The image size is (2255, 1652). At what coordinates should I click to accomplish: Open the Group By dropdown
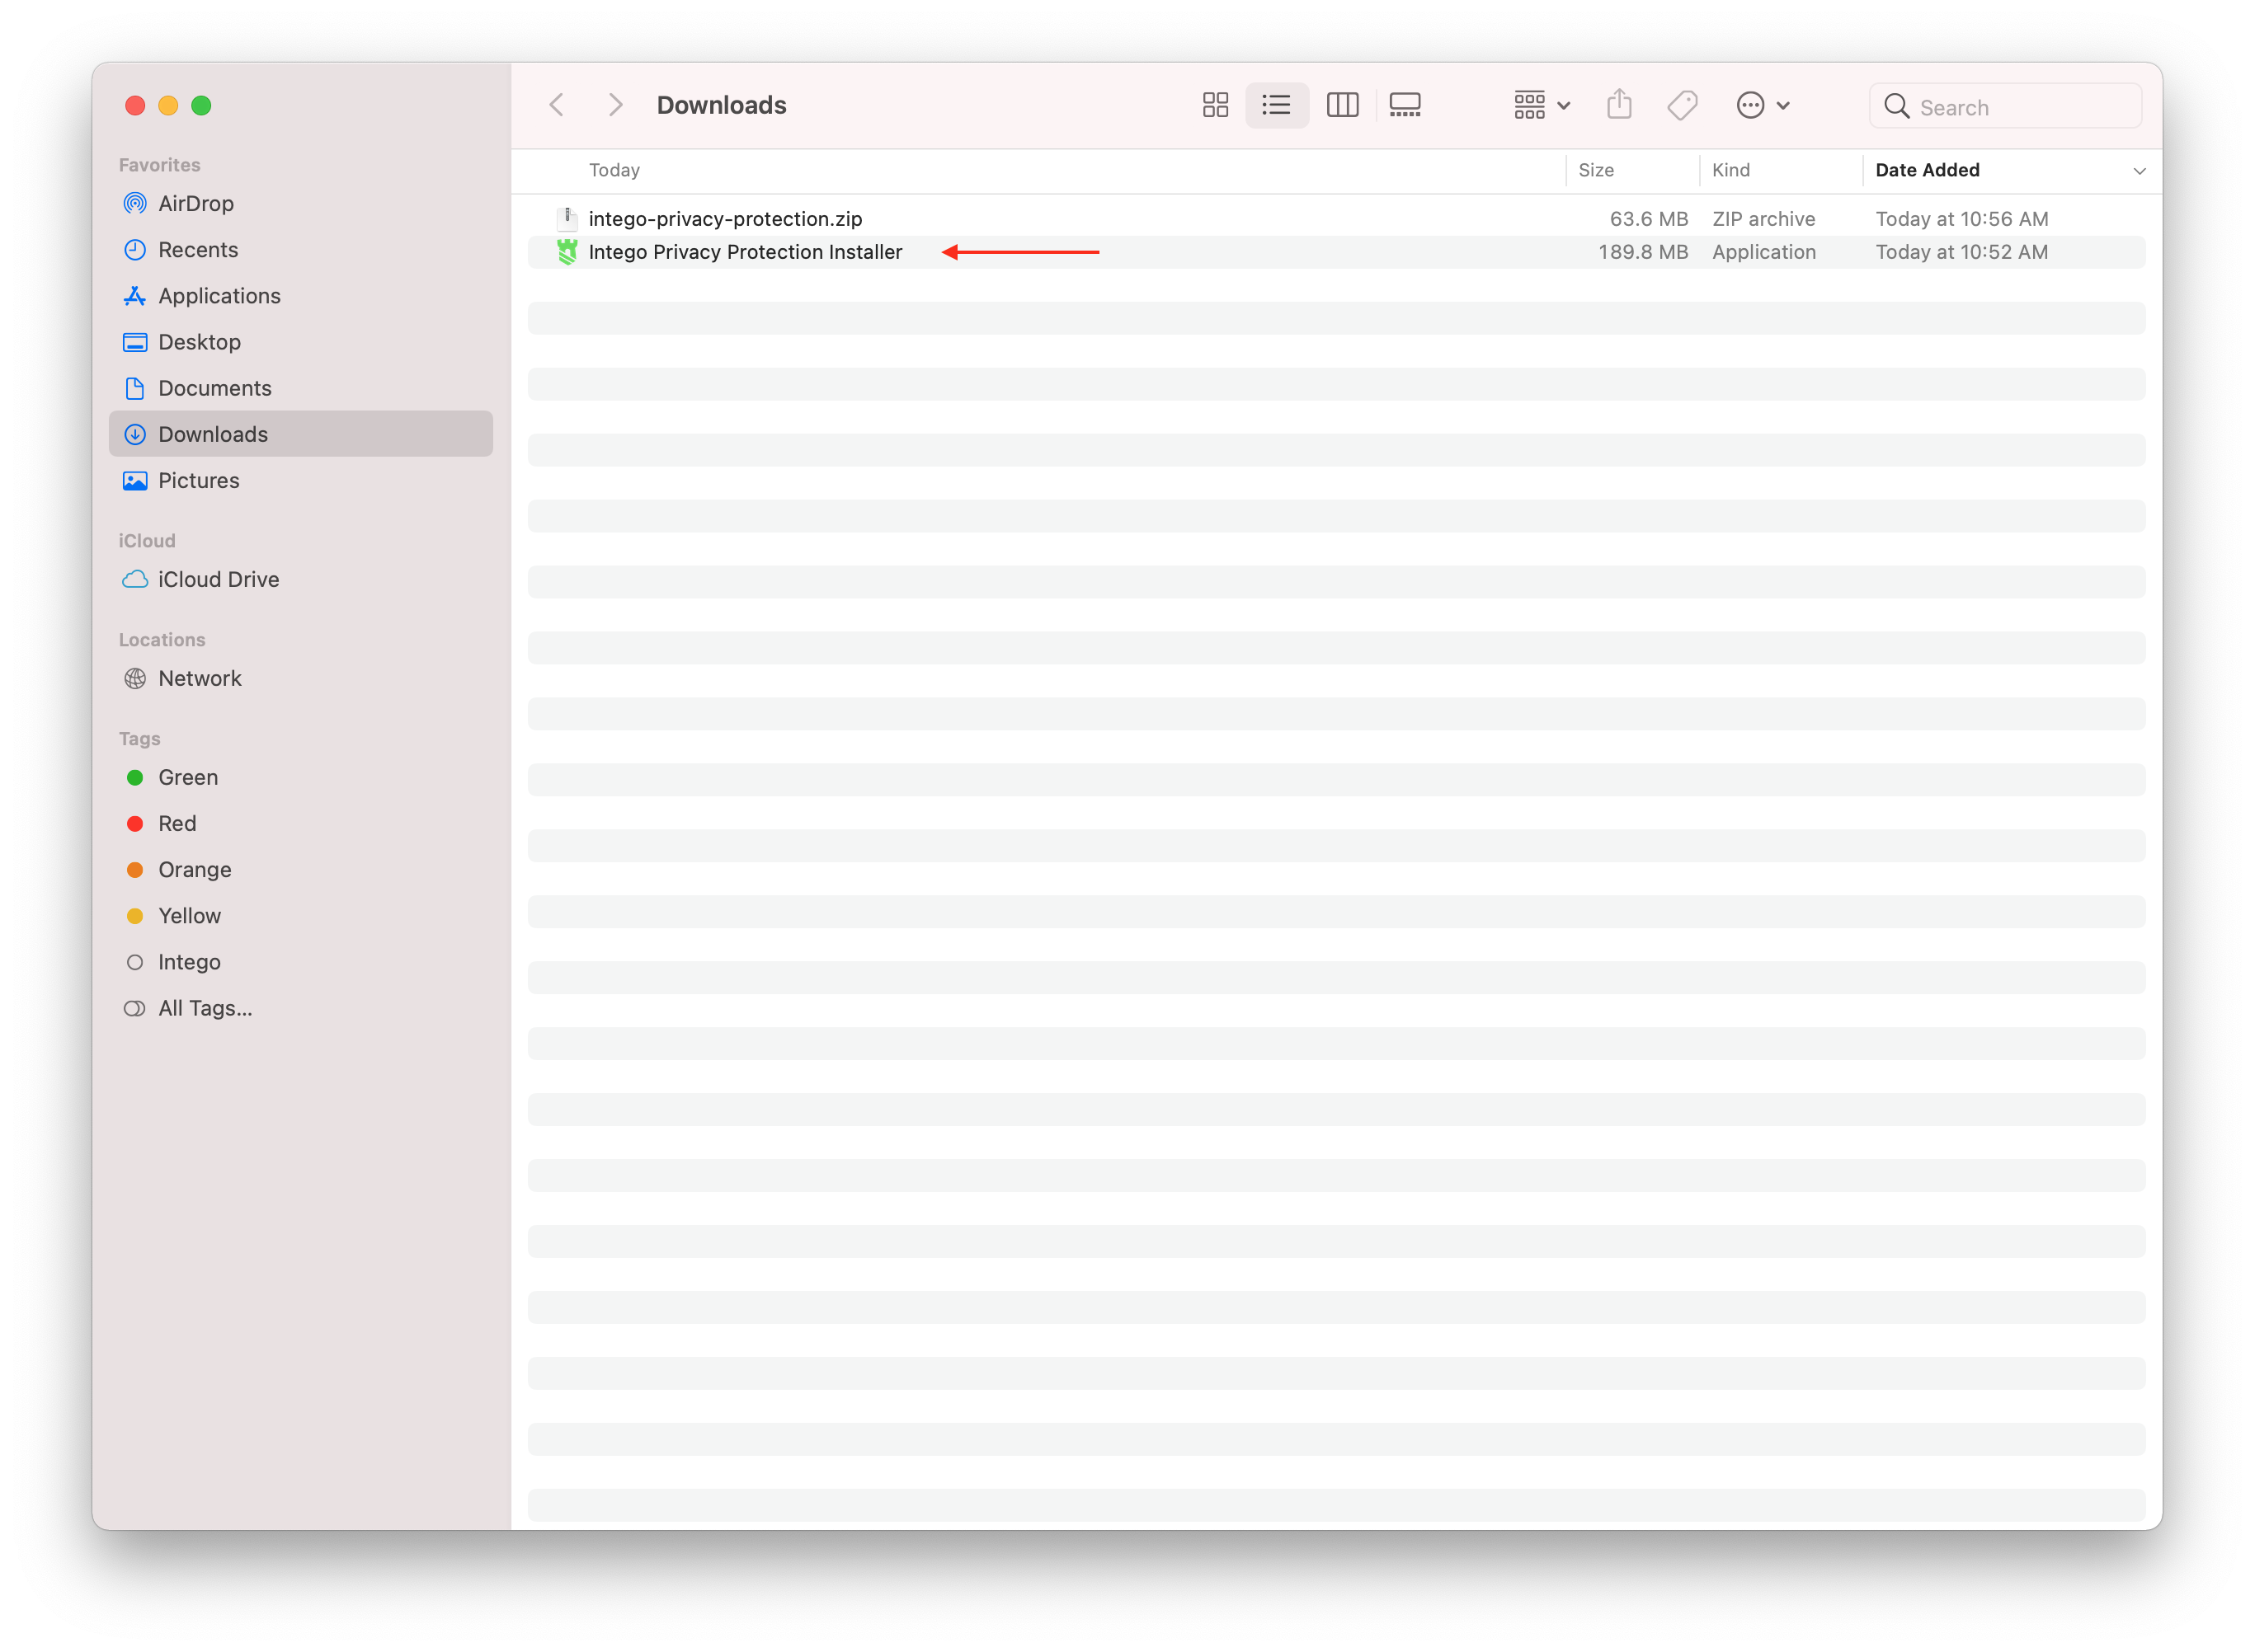pos(1541,105)
